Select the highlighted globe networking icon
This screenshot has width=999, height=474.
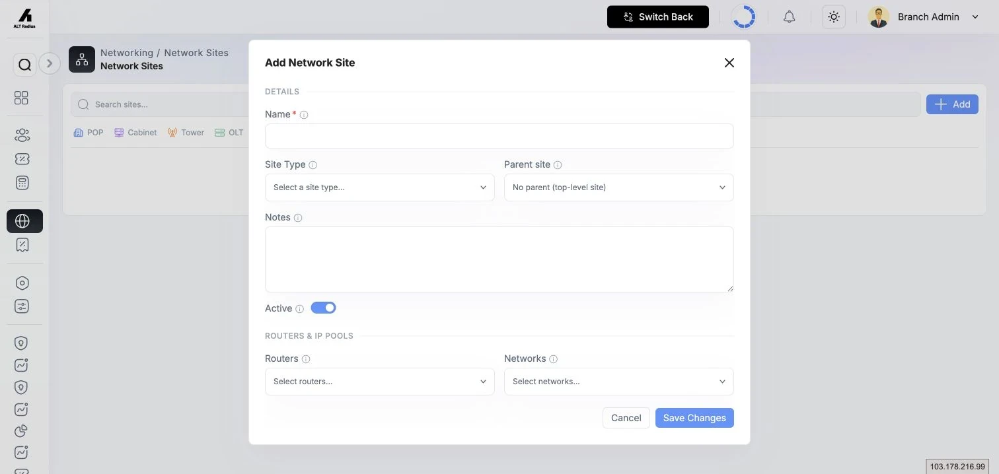(x=24, y=221)
